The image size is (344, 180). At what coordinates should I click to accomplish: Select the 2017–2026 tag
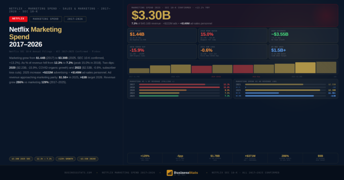[x=75, y=19]
